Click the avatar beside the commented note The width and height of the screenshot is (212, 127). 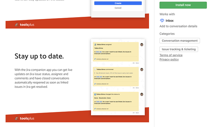point(142,70)
